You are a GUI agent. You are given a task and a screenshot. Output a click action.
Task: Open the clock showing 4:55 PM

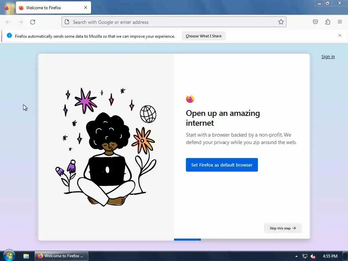(330, 256)
